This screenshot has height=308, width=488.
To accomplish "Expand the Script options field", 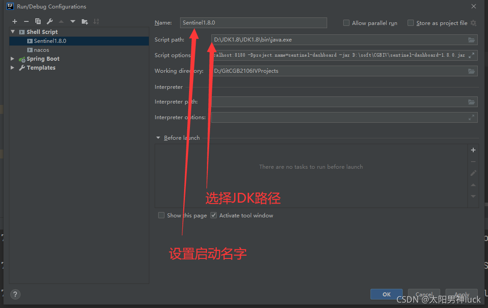I will pos(471,55).
